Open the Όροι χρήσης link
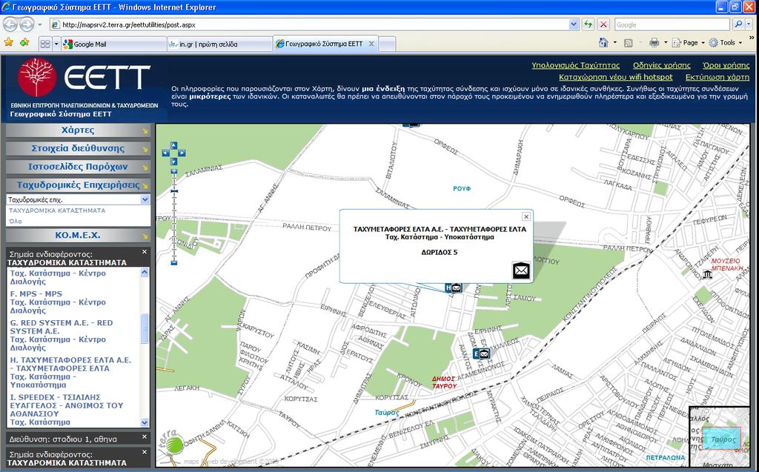Image resolution: width=759 pixels, height=472 pixels. coord(726,65)
